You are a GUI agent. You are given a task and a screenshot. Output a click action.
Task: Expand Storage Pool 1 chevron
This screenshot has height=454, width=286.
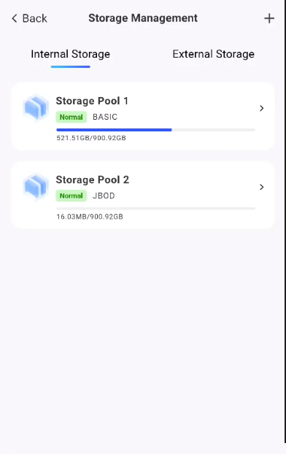(x=262, y=108)
